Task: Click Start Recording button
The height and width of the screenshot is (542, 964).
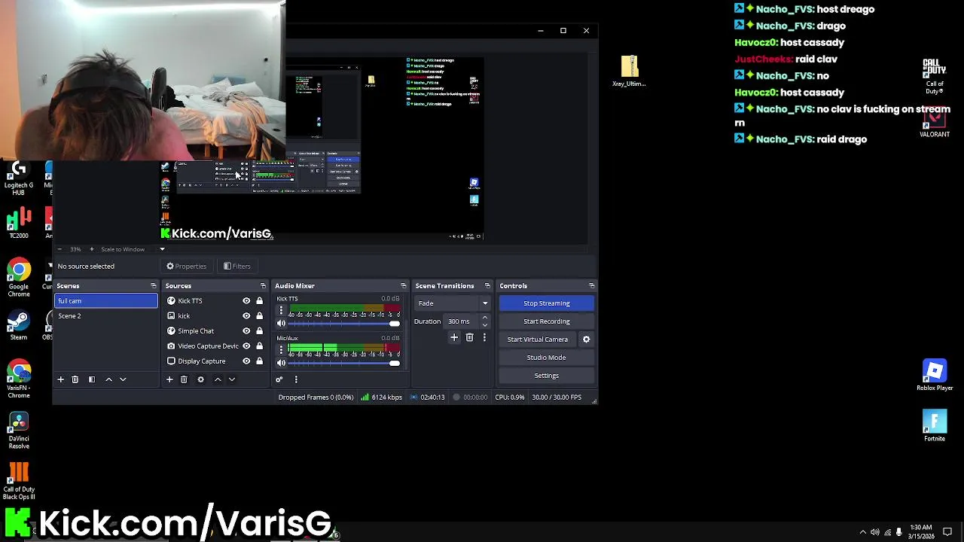Action: (547, 321)
